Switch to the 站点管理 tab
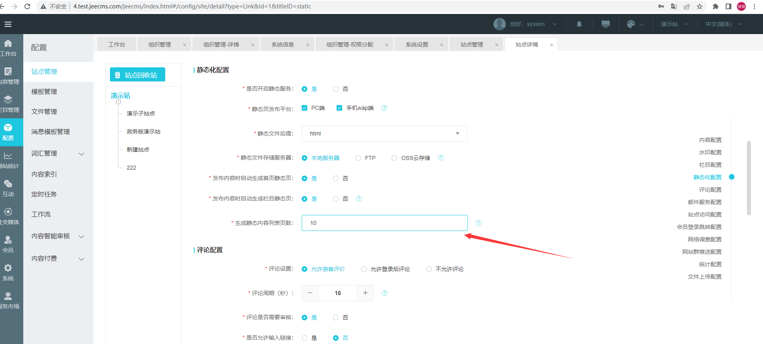Viewport: 763px width, 344px height. point(472,45)
